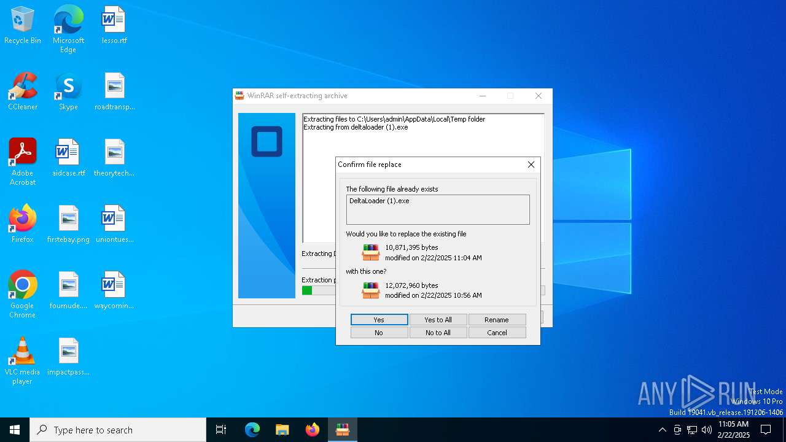Open the notification center icon
This screenshot has height=442, width=786.
pos(766,430)
